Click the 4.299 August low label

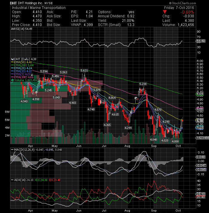(128, 128)
